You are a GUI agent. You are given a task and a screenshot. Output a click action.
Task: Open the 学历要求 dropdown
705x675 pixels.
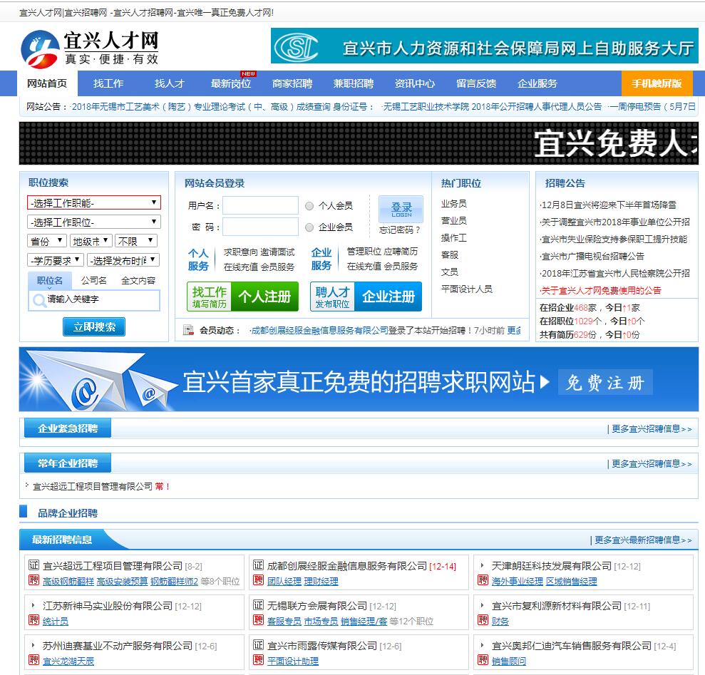[x=56, y=260]
